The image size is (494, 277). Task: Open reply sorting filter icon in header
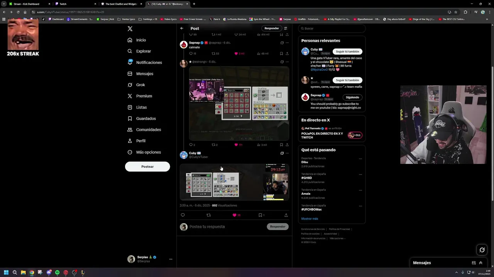point(286,28)
